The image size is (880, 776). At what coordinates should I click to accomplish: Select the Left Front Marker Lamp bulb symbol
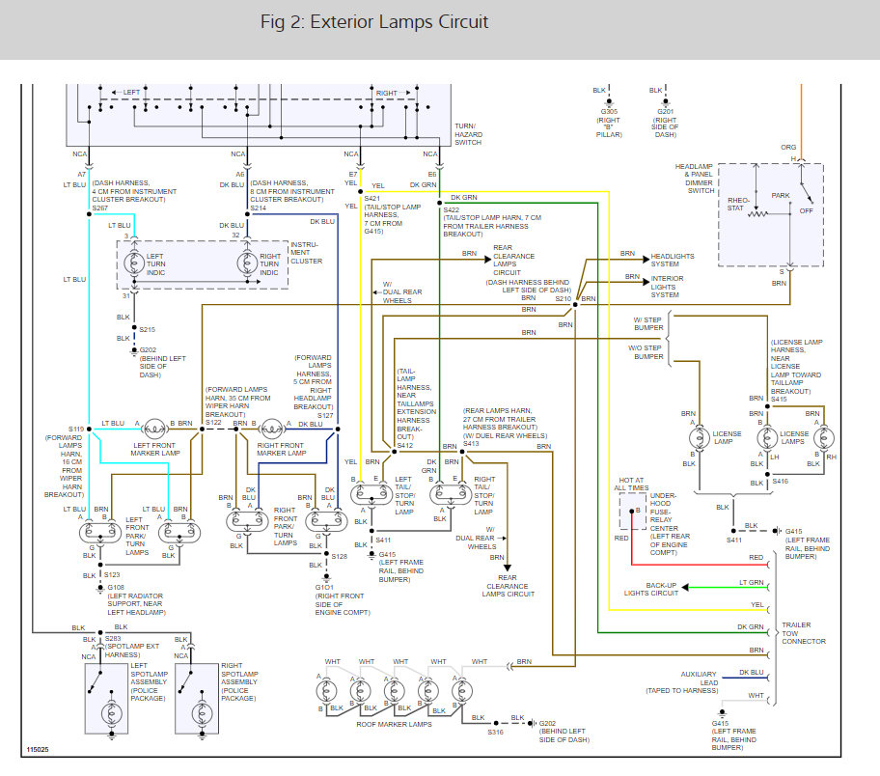coord(155,429)
